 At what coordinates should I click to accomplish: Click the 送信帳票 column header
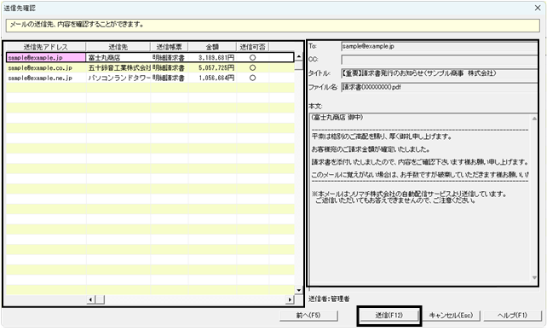(x=170, y=47)
